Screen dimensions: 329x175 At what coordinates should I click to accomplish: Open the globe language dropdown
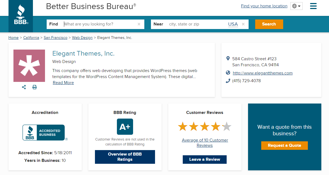click(296, 6)
